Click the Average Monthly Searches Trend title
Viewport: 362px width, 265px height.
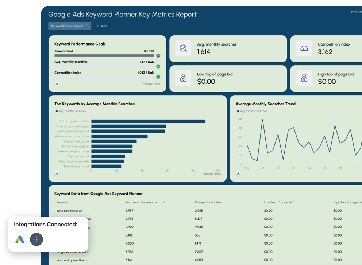pos(266,104)
